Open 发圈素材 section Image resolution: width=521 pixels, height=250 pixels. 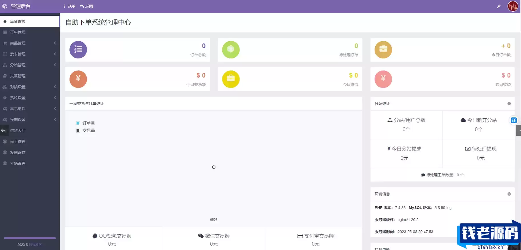[30, 153]
